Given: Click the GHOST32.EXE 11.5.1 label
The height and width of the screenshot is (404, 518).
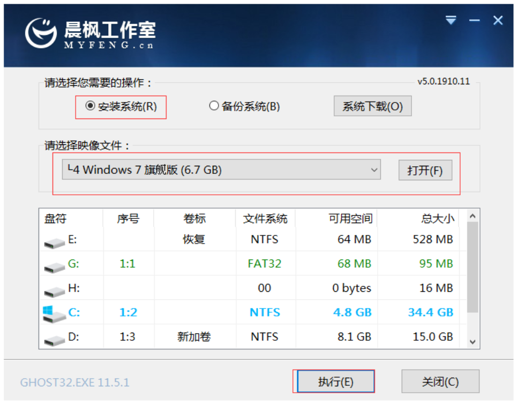Looking at the screenshot, I should coord(75,383).
